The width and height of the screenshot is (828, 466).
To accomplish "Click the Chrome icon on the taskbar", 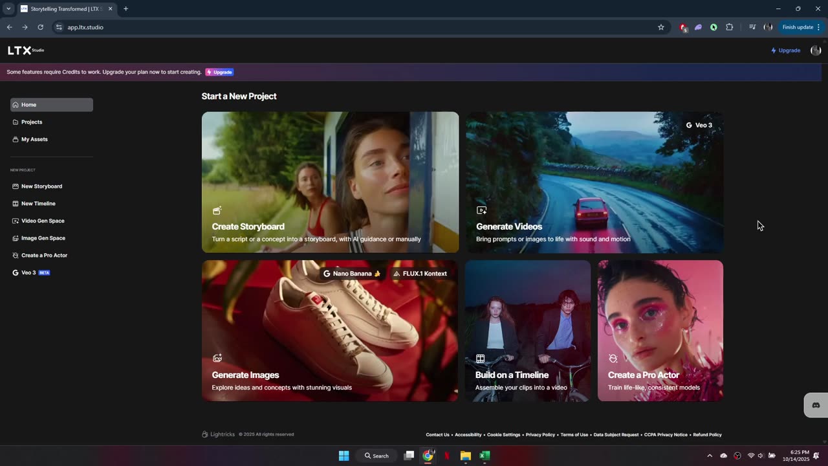I will [x=428, y=456].
